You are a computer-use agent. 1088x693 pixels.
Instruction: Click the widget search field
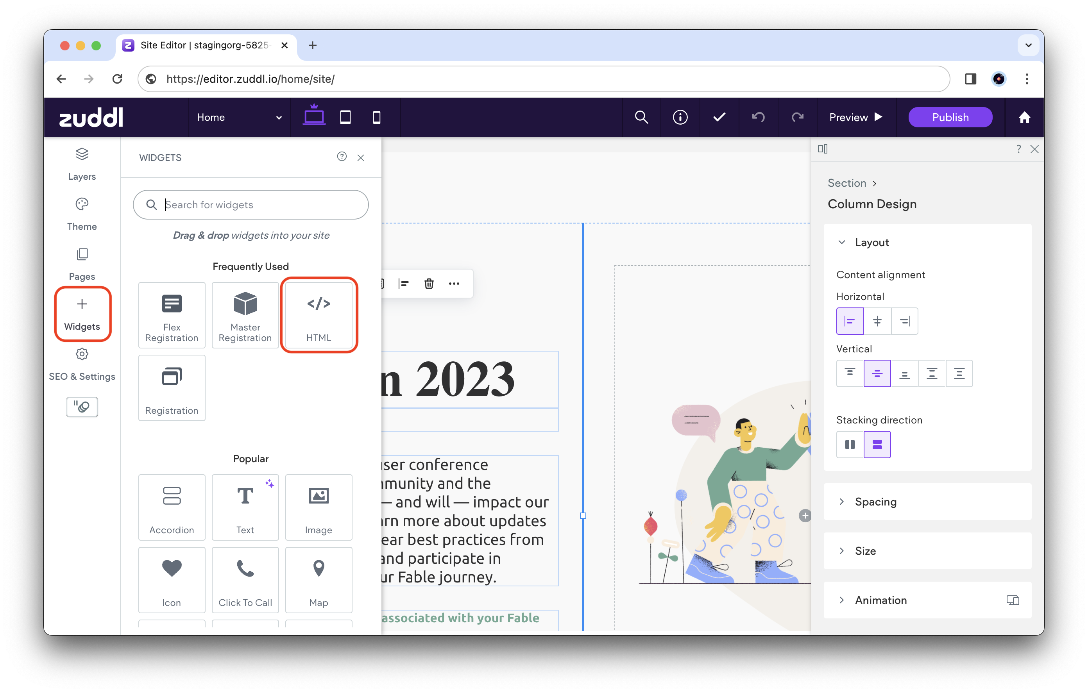coord(251,205)
